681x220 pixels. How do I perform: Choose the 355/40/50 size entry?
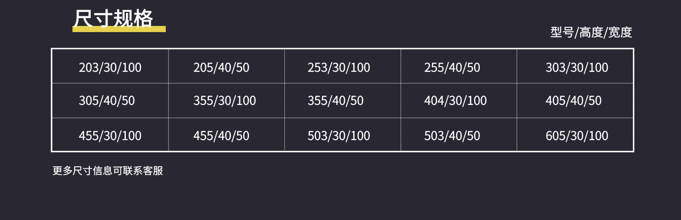click(x=335, y=101)
